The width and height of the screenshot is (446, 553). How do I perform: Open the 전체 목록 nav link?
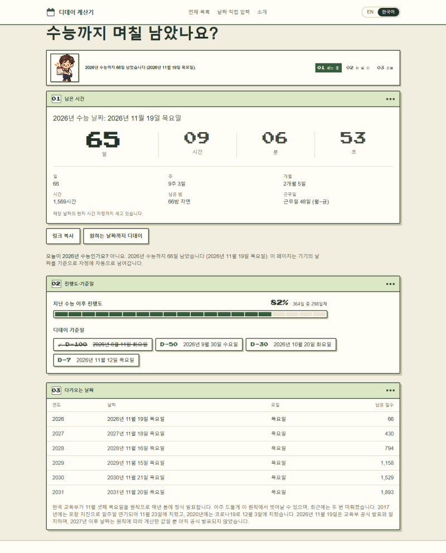tap(199, 12)
